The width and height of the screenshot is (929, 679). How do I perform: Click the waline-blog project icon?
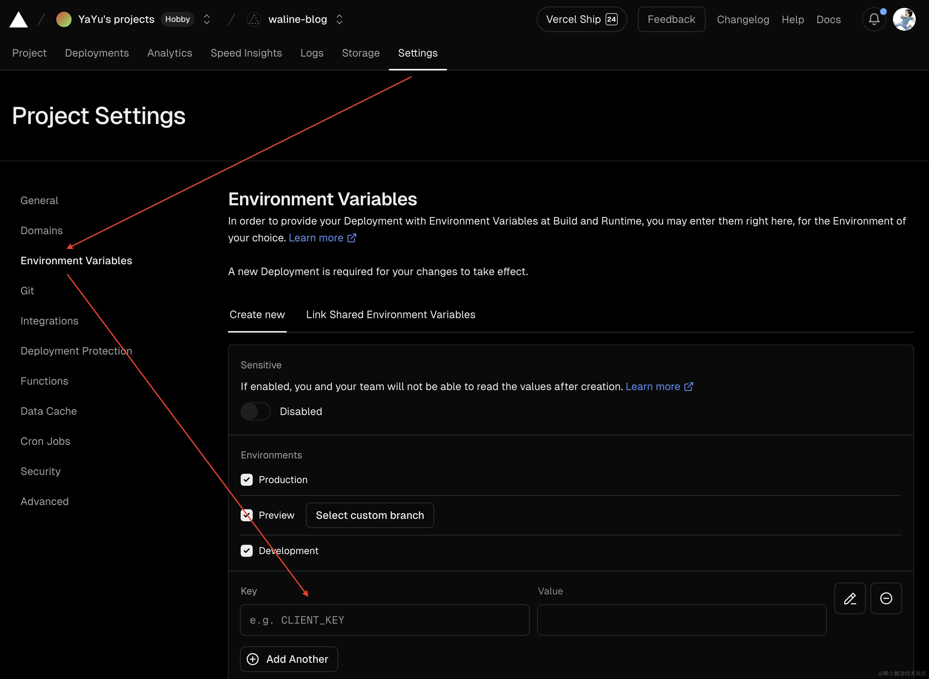(x=254, y=19)
